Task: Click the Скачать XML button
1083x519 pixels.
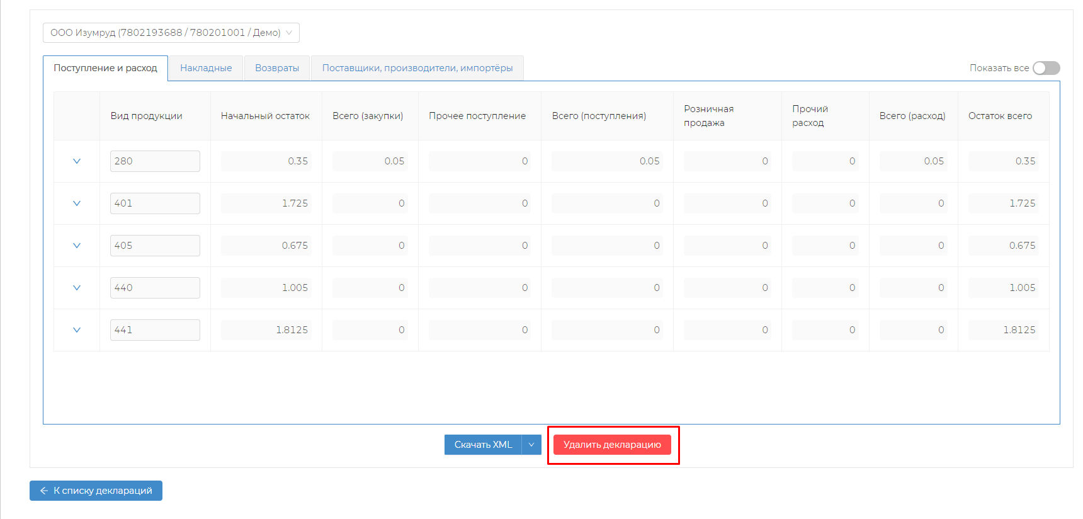Action: coord(483,445)
